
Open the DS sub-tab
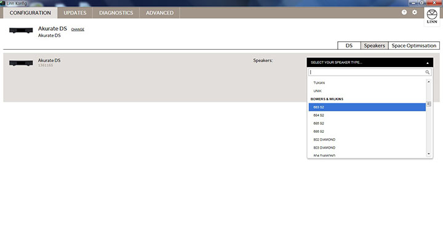349,45
